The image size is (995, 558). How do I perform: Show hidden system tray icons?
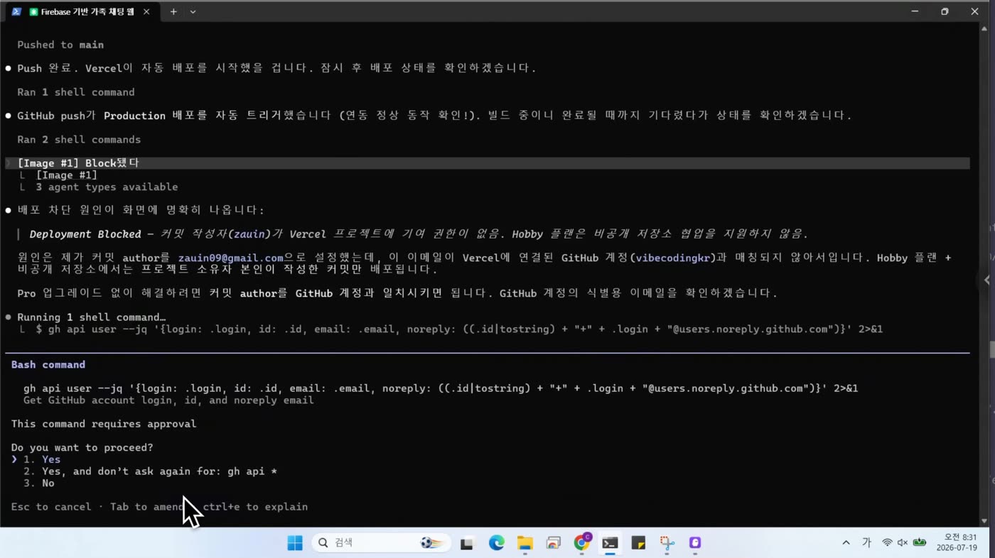(846, 543)
